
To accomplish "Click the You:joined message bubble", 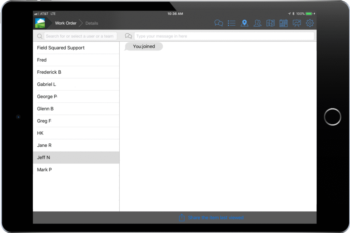I will pyautogui.click(x=143, y=46).
